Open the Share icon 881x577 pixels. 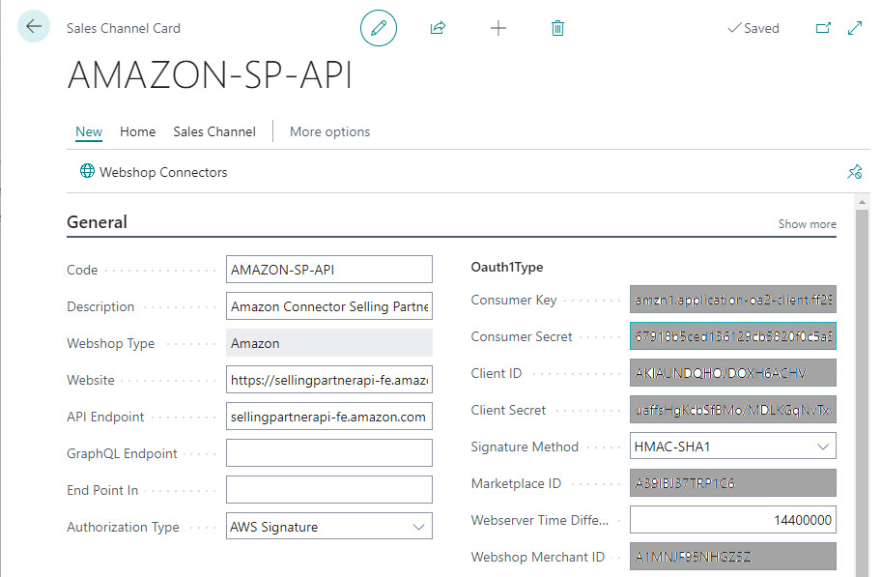438,28
